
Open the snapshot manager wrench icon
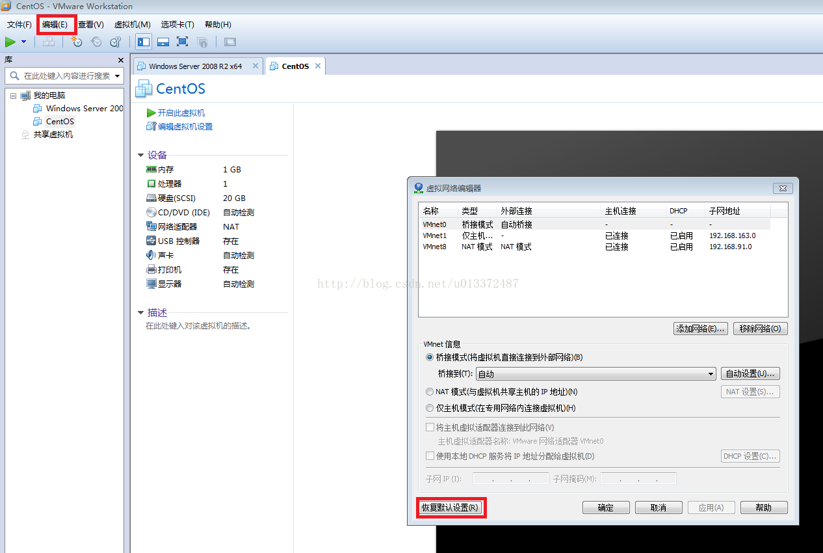click(115, 42)
